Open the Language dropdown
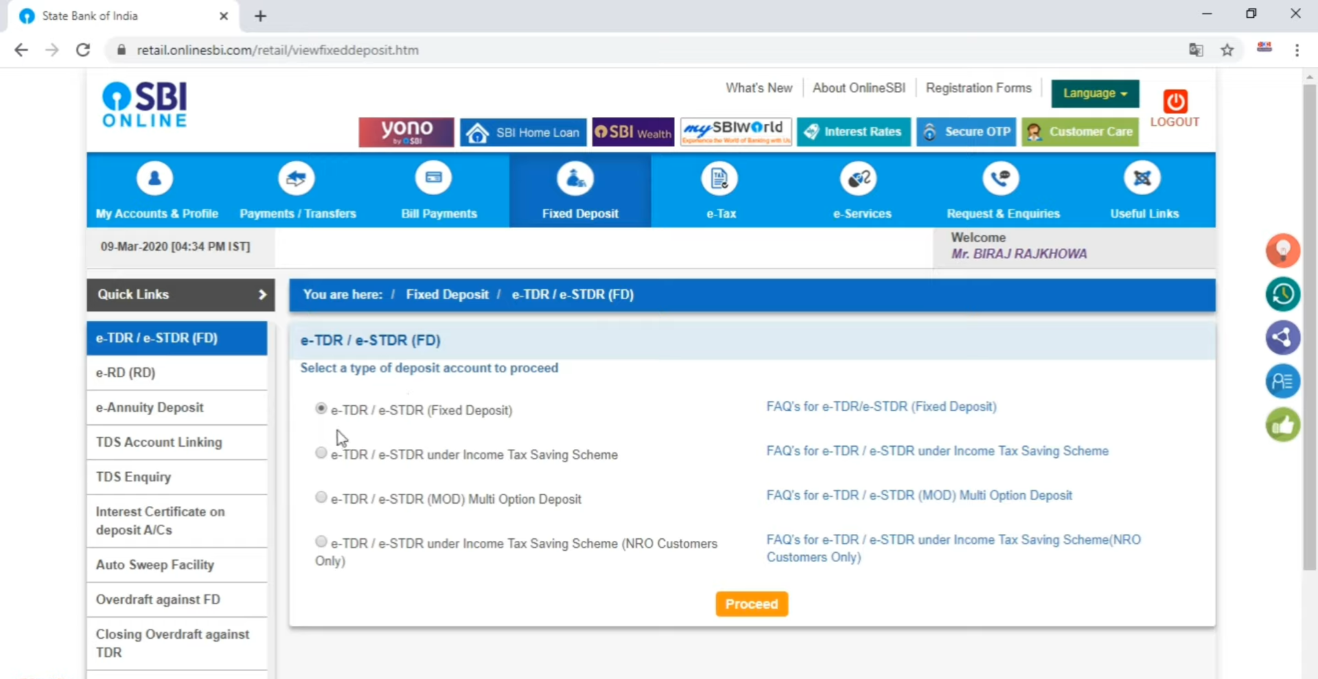Screen dimensions: 1318x679 point(1095,94)
